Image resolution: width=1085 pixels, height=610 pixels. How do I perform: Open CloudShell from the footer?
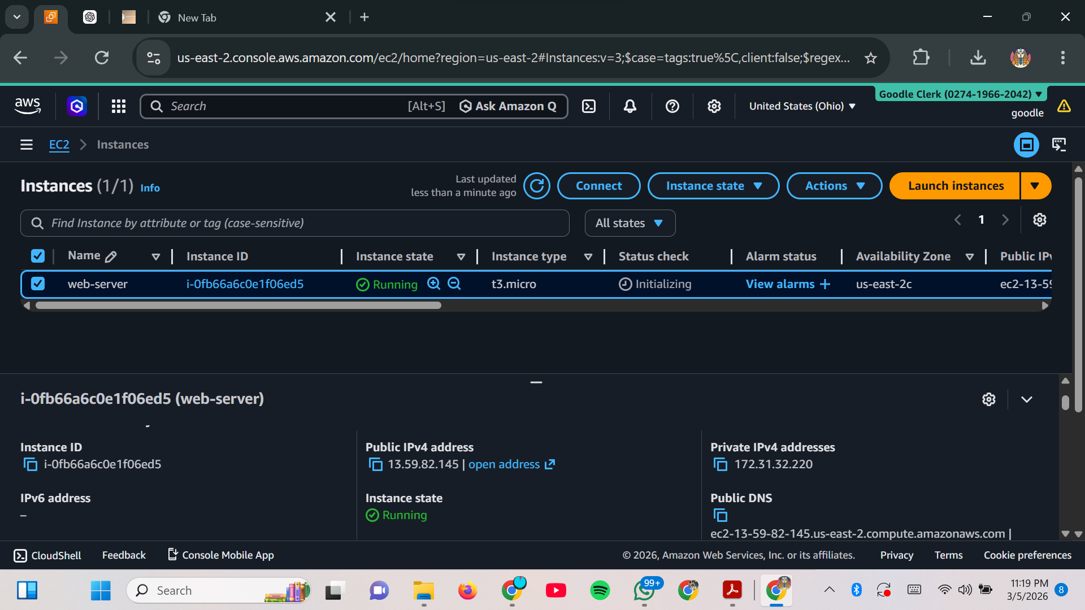pyautogui.click(x=47, y=555)
